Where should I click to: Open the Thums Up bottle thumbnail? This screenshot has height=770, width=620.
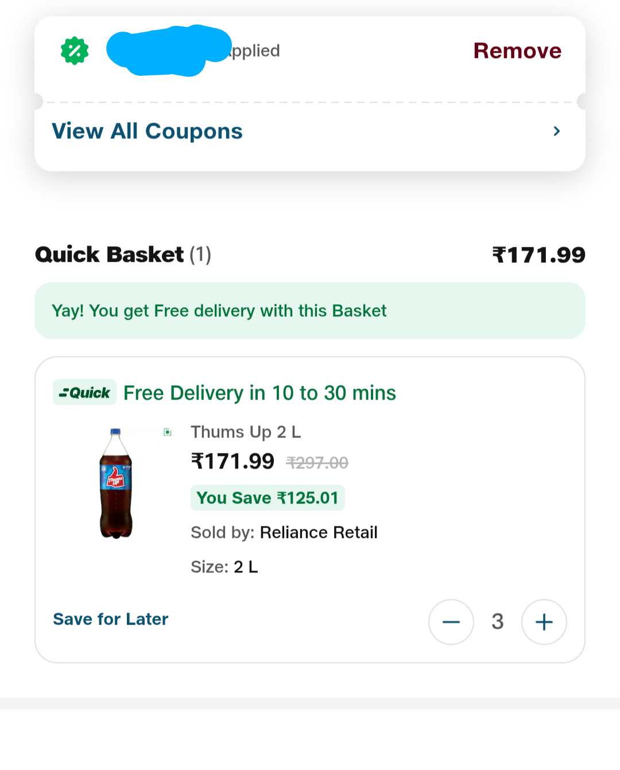116,483
